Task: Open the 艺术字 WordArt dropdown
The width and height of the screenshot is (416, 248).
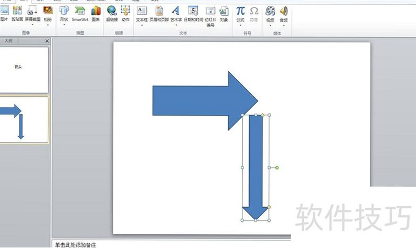Action: tap(176, 25)
